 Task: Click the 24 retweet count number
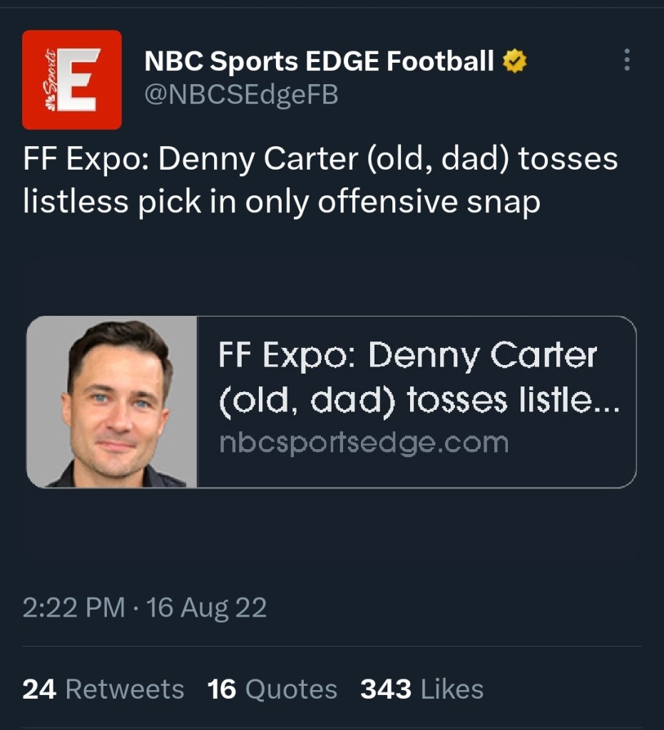(x=40, y=689)
